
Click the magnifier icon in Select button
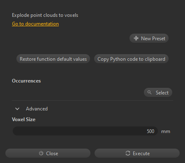(x=150, y=92)
